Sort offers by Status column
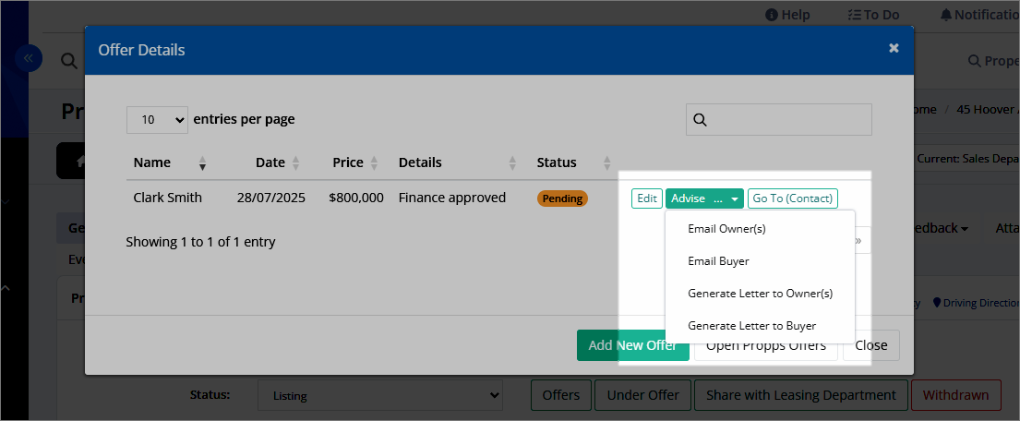1020x421 pixels. click(574, 162)
